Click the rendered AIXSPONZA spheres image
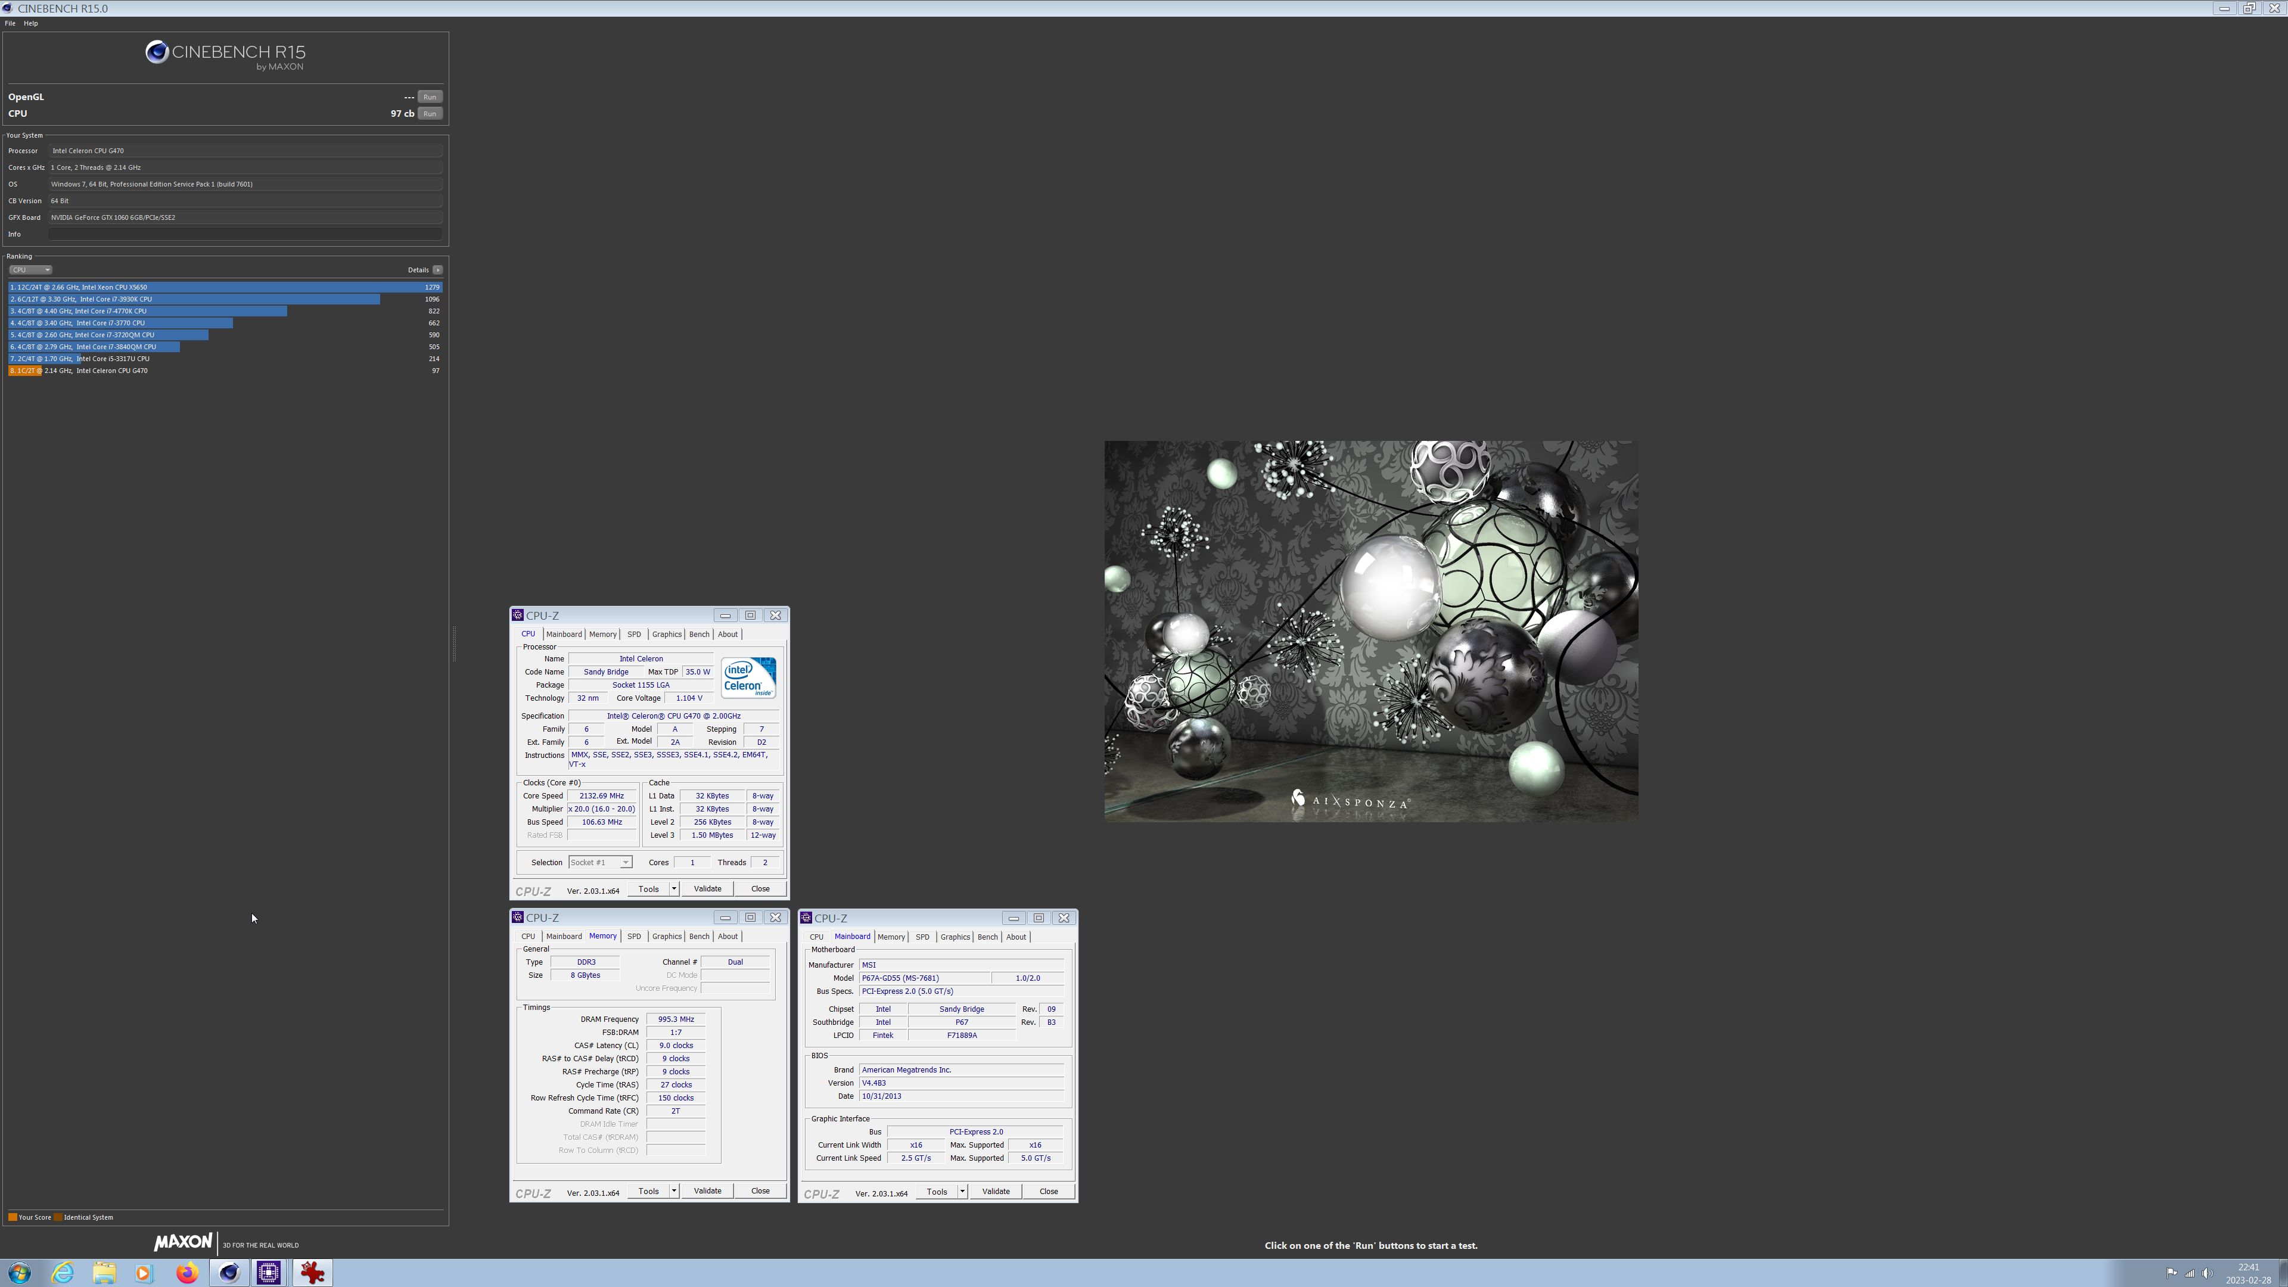2288x1287 pixels. (1370, 632)
